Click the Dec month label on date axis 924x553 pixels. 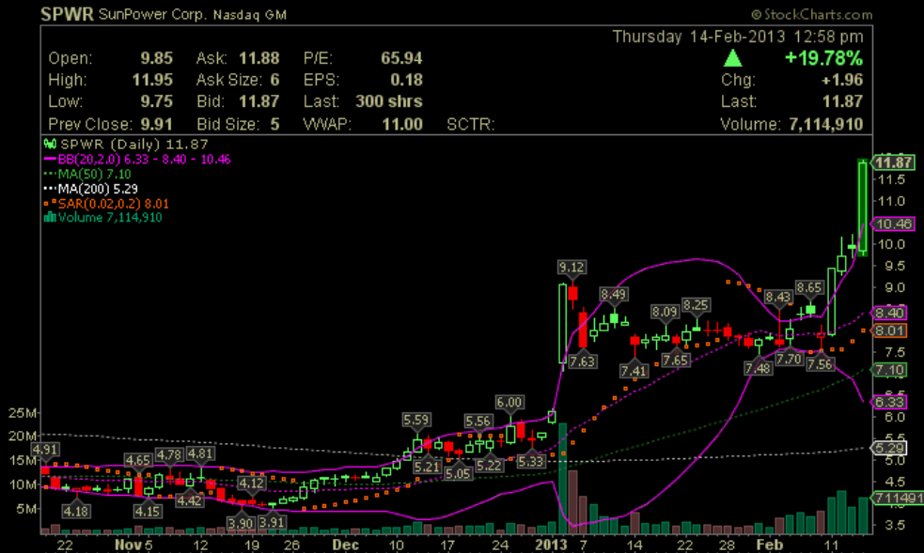(x=345, y=545)
